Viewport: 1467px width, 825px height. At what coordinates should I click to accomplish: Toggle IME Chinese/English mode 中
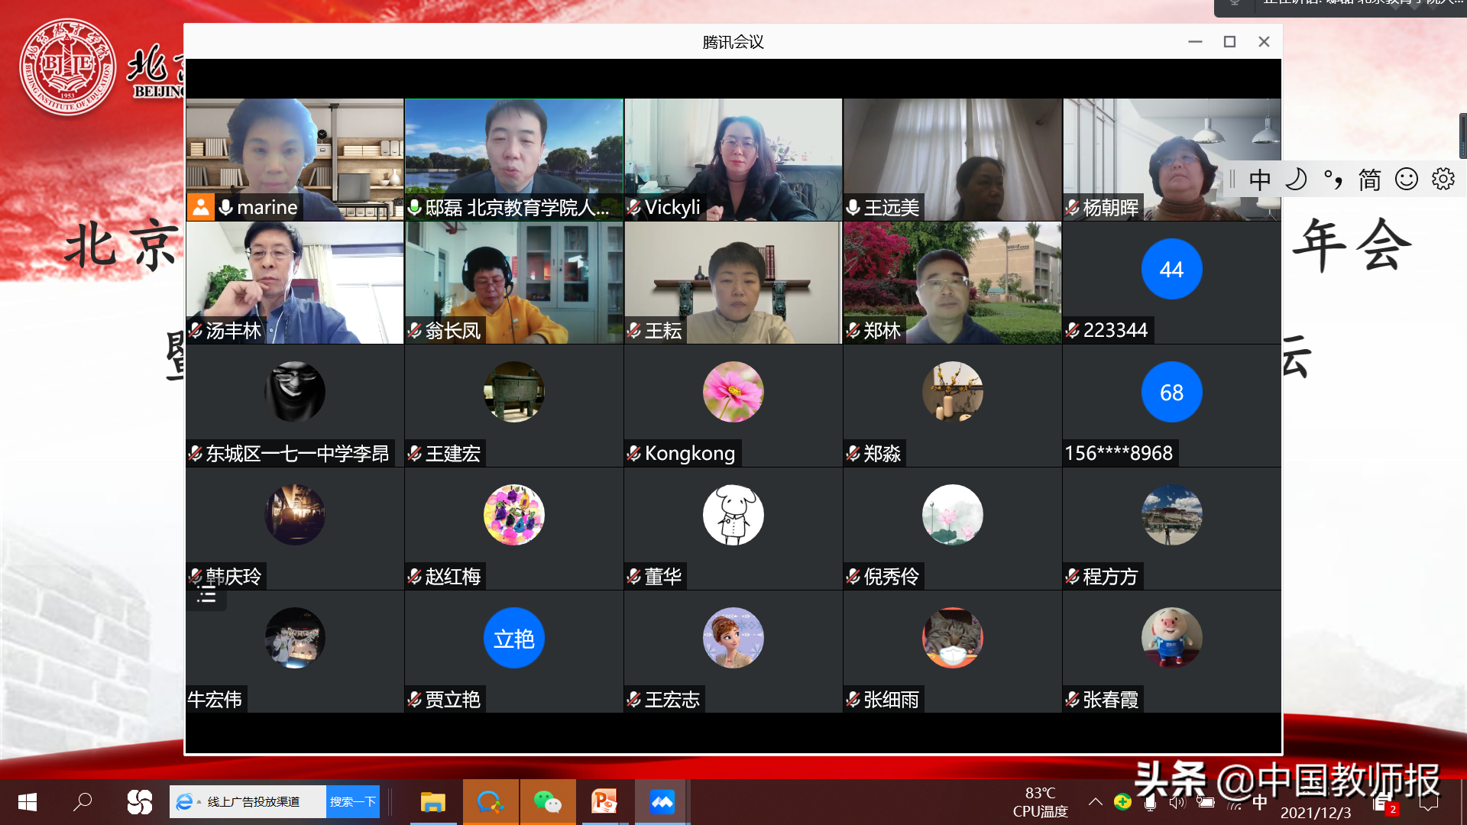click(1259, 180)
